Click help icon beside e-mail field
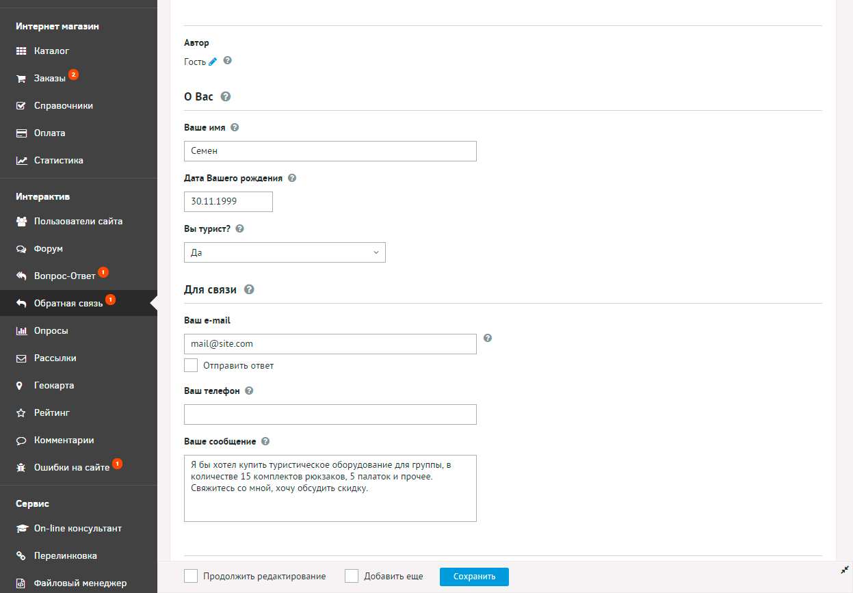 (x=488, y=338)
